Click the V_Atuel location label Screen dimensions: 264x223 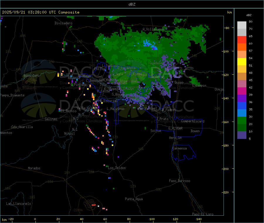tap(151, 108)
